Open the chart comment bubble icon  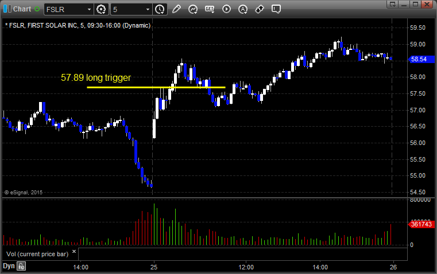(x=276, y=9)
